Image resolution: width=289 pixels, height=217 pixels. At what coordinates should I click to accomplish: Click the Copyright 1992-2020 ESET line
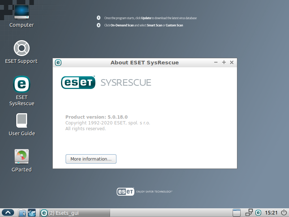pyautogui.click(x=108, y=123)
